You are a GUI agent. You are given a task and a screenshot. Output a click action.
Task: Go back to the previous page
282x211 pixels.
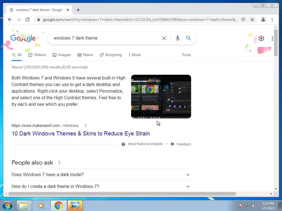click(x=10, y=20)
